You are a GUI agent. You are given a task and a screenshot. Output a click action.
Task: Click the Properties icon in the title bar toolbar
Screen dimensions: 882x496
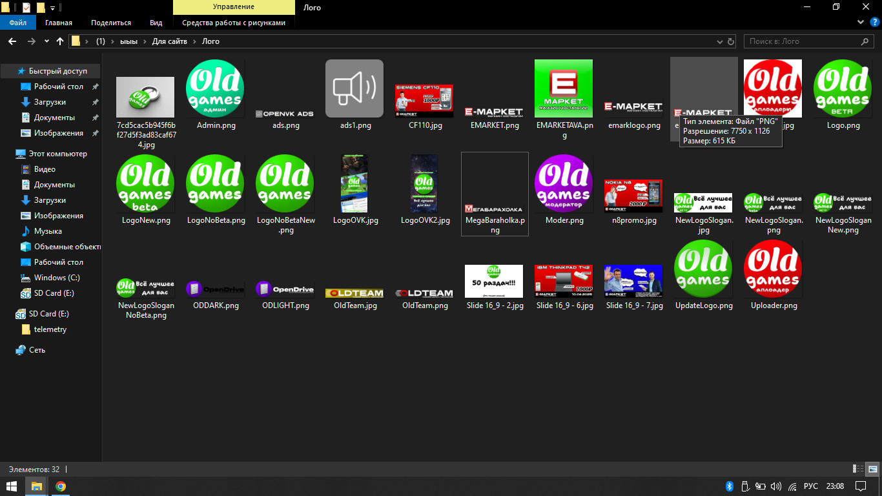pyautogui.click(x=26, y=8)
